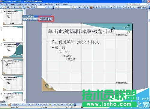Open Font Color dropdown arrow in formatting toolbar
Image resolution: width=150 pixels, height=109 pixels.
[x=125, y=7]
